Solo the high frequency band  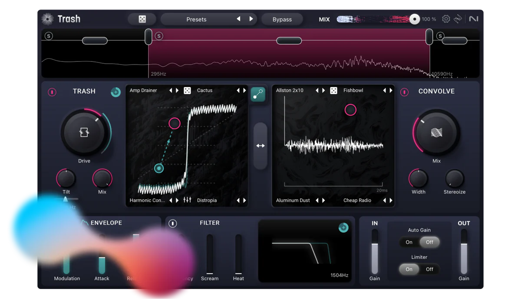[x=440, y=36]
